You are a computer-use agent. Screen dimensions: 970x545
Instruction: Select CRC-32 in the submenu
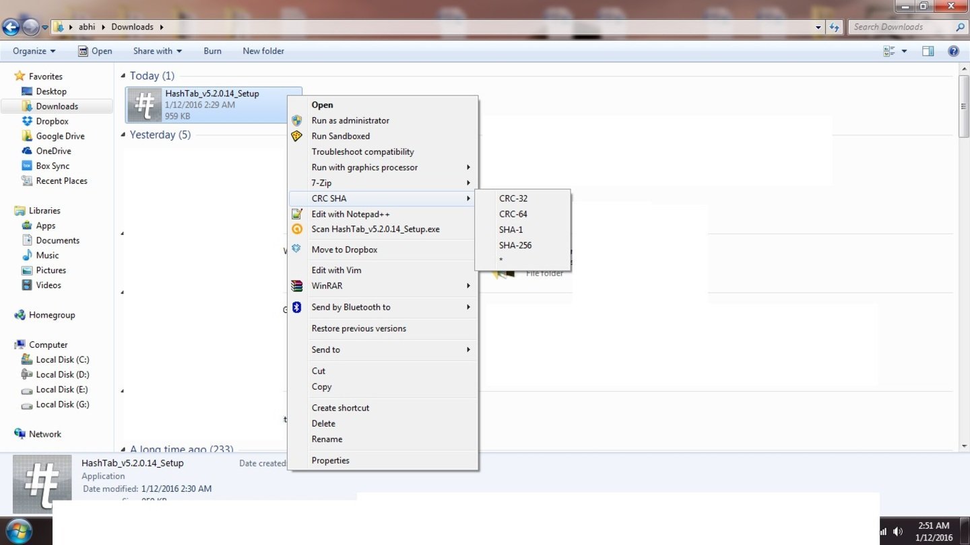[523, 198]
